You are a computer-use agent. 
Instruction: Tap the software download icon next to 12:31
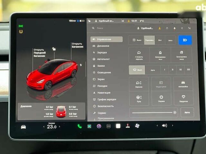point(129,21)
